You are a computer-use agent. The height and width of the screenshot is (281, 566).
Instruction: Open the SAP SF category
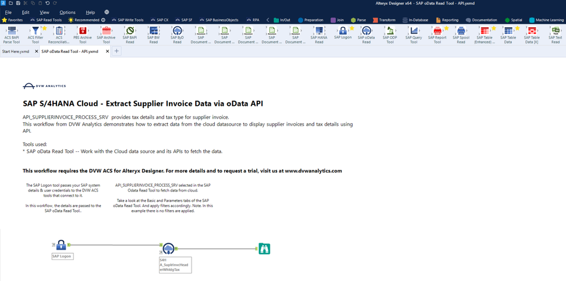184,20
